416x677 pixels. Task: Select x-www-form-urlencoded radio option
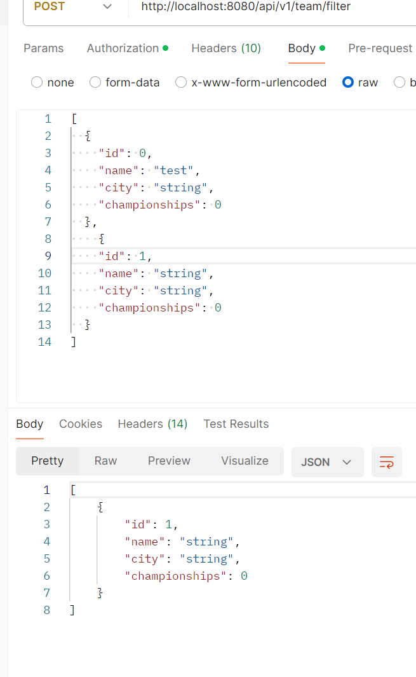coord(181,82)
